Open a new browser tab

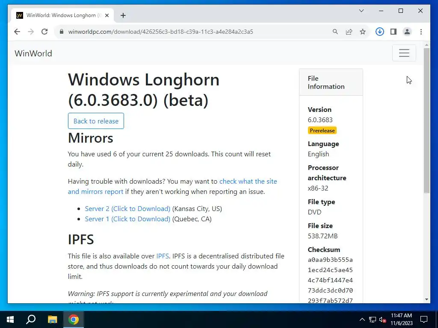[x=123, y=15]
